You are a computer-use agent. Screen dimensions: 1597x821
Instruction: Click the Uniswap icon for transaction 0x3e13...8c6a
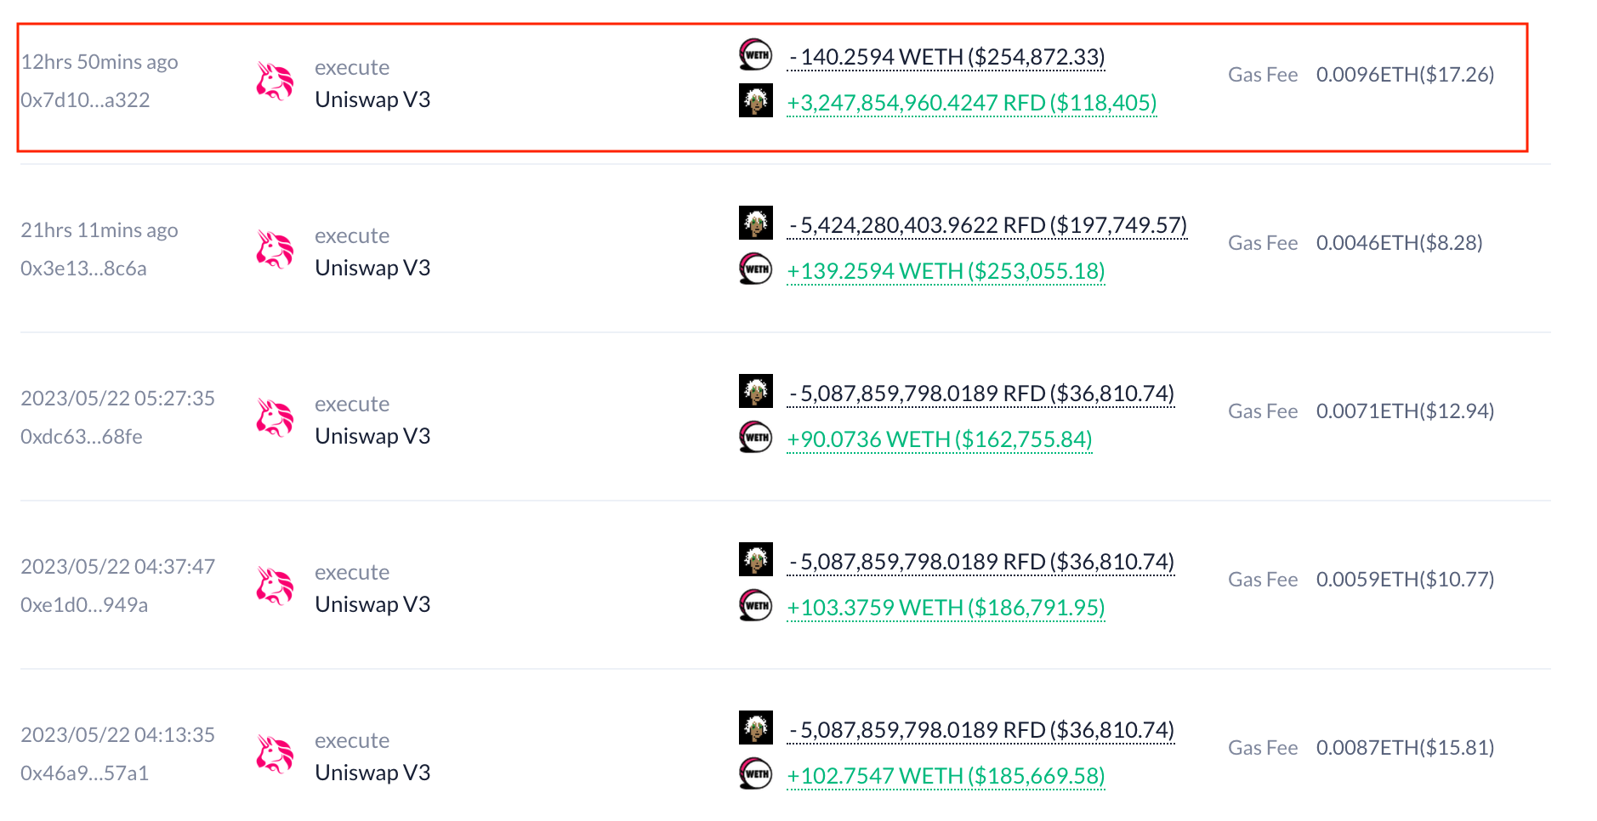click(x=275, y=250)
